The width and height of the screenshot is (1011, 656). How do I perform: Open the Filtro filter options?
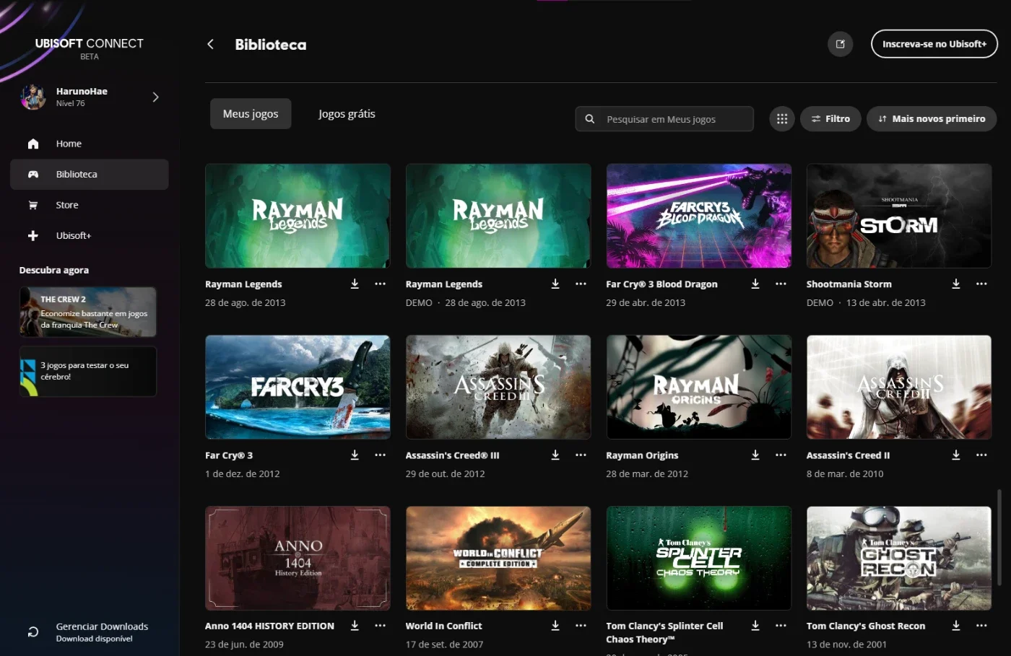tap(830, 119)
